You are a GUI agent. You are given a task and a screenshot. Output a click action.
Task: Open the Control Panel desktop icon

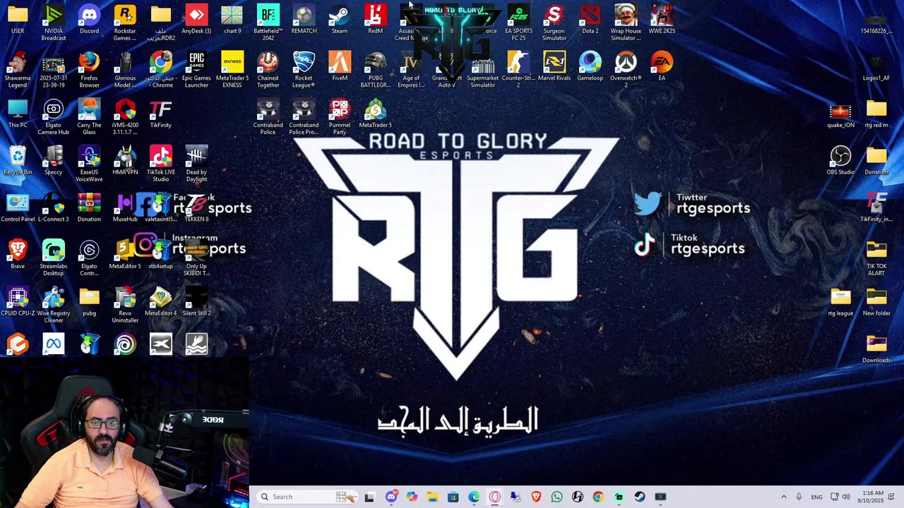pos(18,207)
